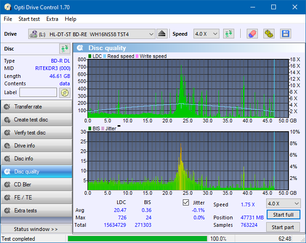This screenshot has width=306, height=243.
Task: Open the Help menu
Action: click(70, 19)
